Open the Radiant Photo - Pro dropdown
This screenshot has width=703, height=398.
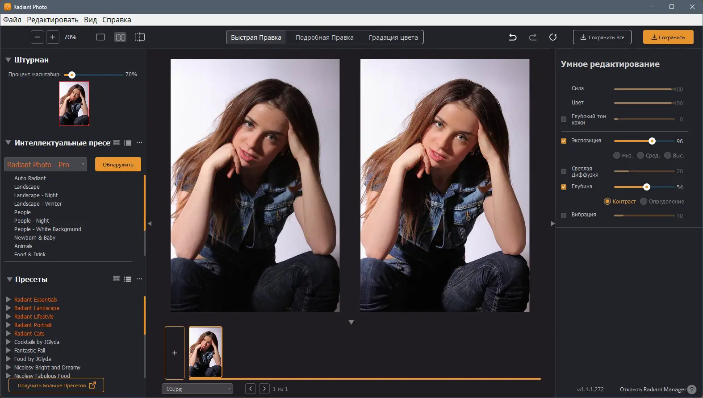tap(46, 164)
